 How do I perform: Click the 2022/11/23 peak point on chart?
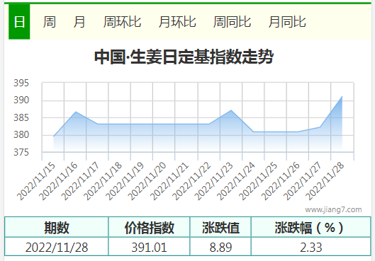coord(231,110)
